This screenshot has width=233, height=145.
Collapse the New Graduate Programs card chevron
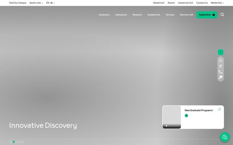point(219,109)
